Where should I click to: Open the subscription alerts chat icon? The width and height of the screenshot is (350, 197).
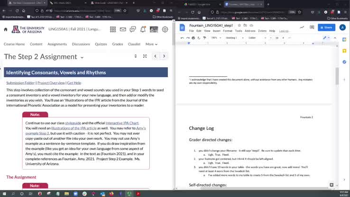coord(133,29)
